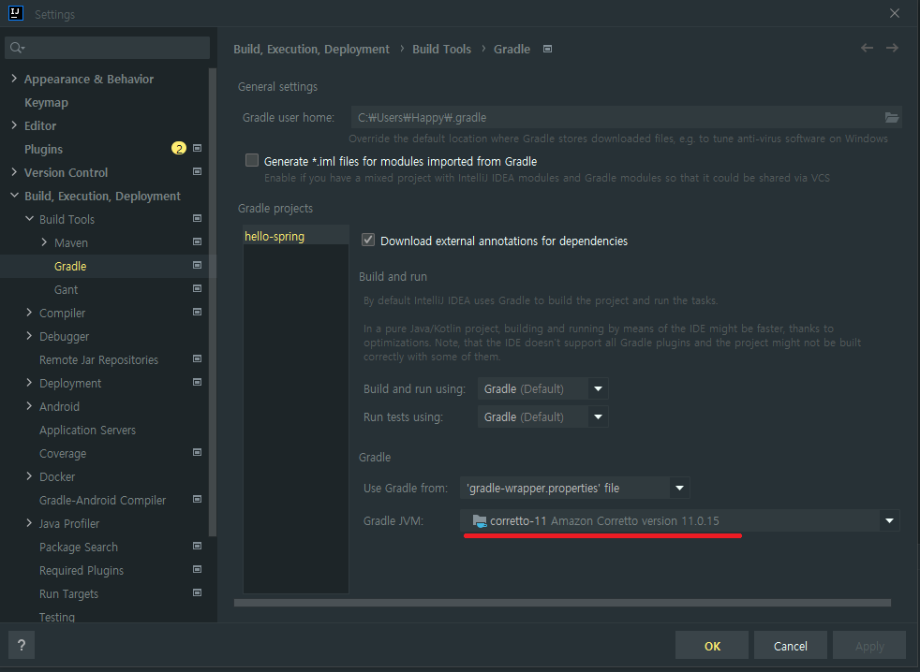Click the yellow plugin updates badge
Screen dimensions: 920x672
click(178, 149)
